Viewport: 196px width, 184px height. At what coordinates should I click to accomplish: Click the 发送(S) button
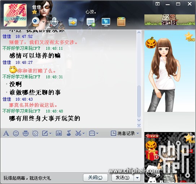pos(123,178)
